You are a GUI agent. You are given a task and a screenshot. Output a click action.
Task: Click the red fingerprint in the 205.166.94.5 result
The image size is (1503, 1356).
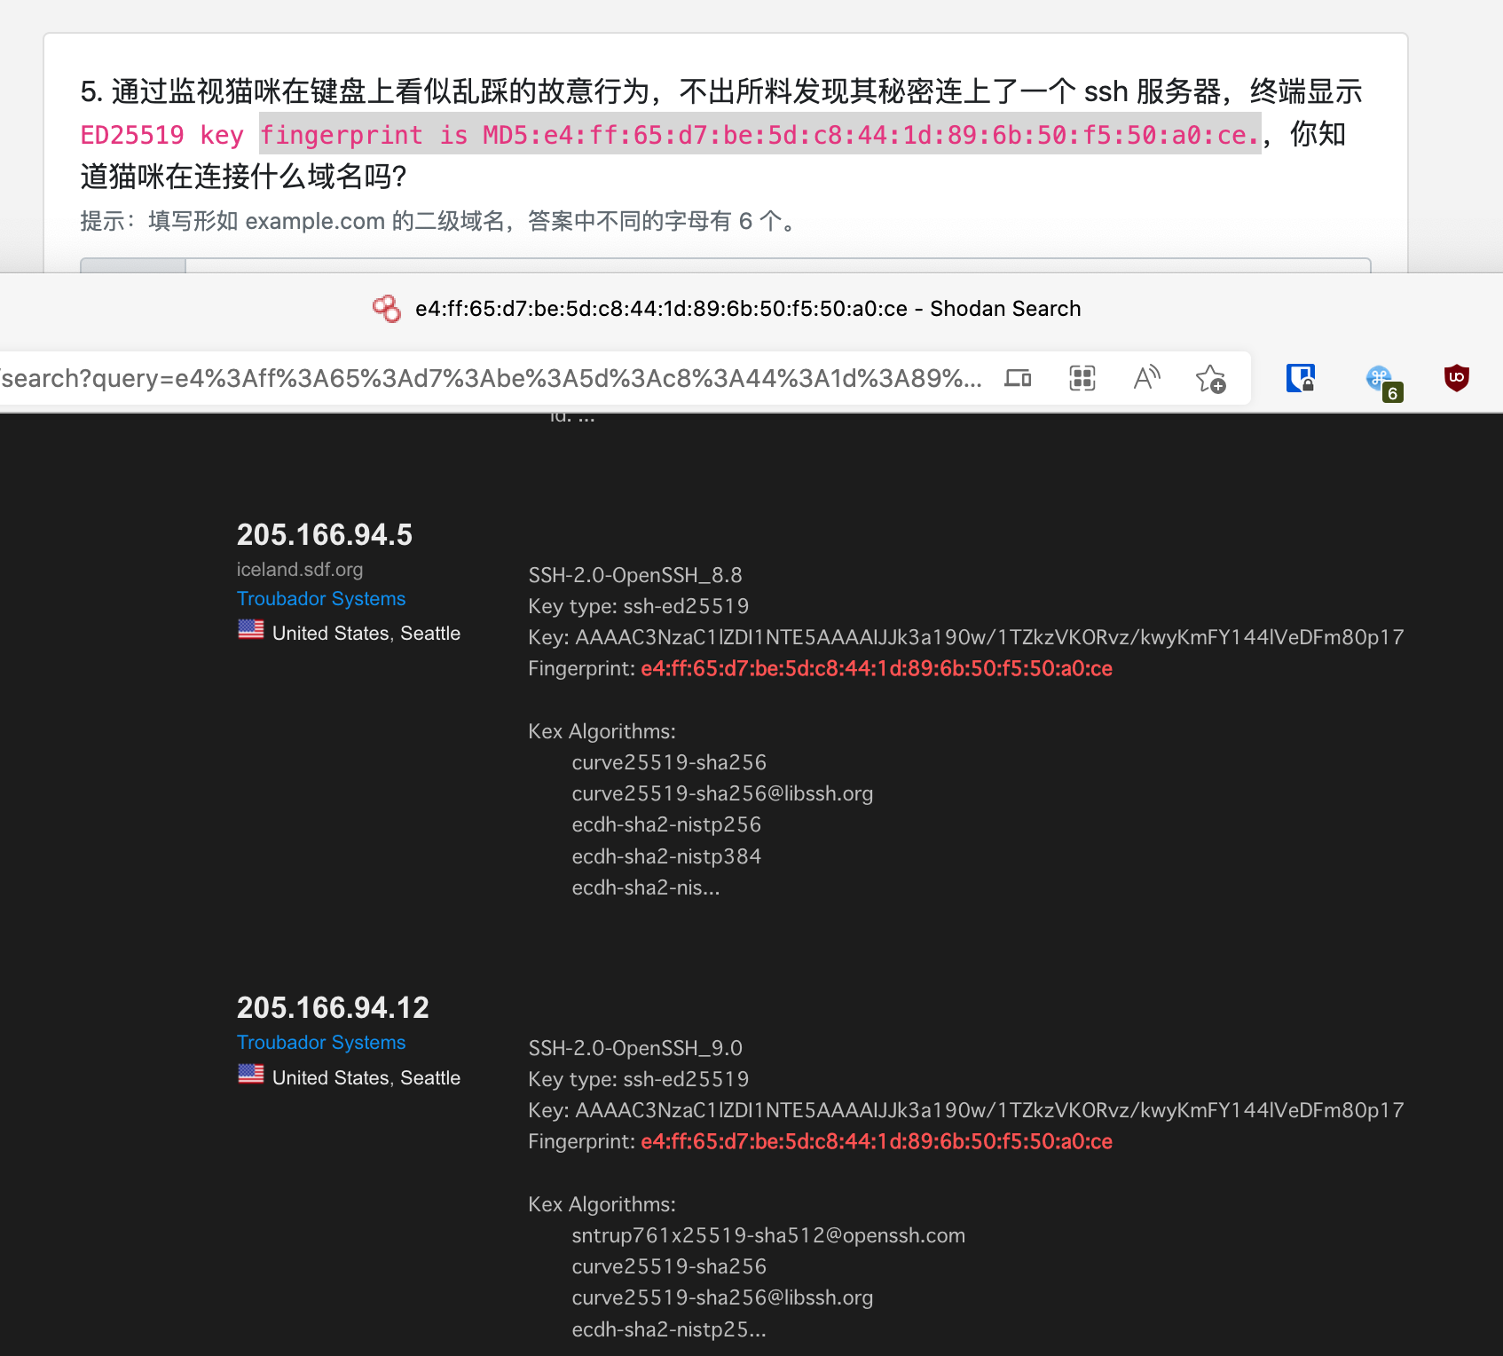click(x=877, y=668)
